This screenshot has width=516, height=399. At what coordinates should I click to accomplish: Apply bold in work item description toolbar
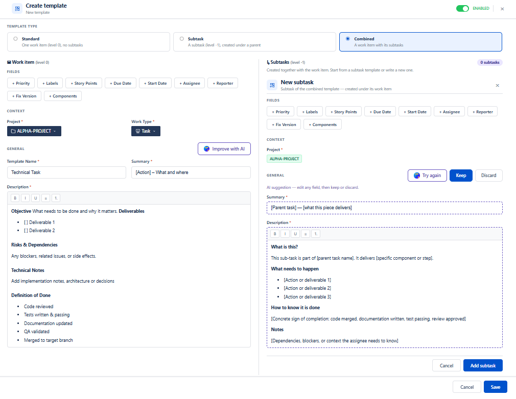[15, 198]
